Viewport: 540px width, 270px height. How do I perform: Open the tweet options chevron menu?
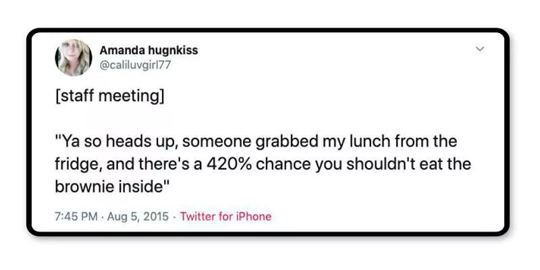click(x=481, y=49)
